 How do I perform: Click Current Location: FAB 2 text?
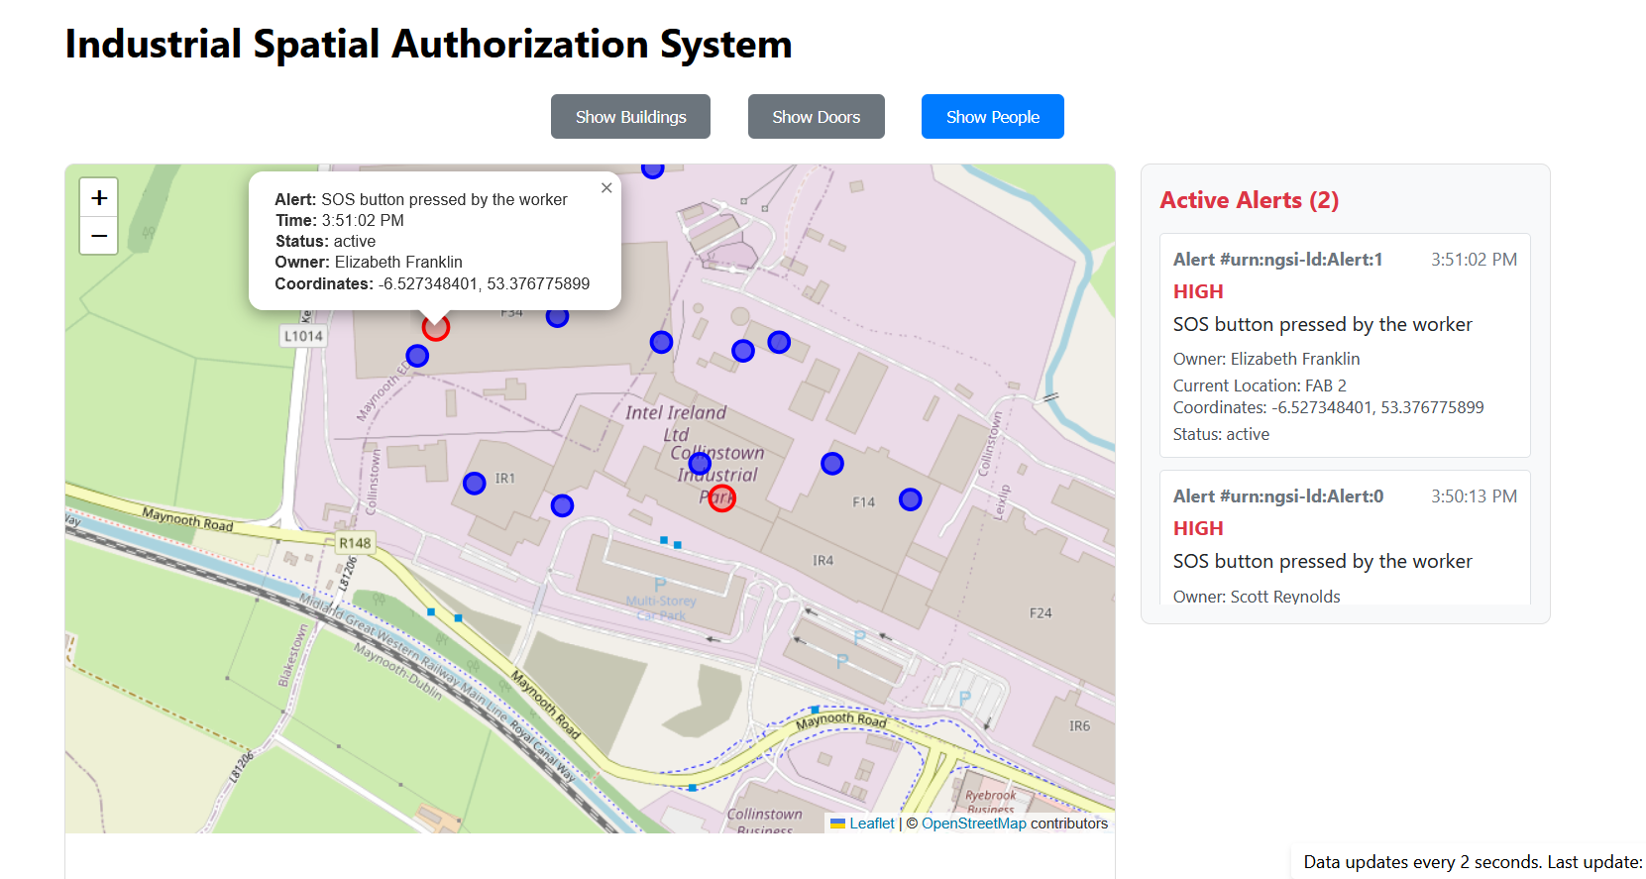click(1260, 385)
